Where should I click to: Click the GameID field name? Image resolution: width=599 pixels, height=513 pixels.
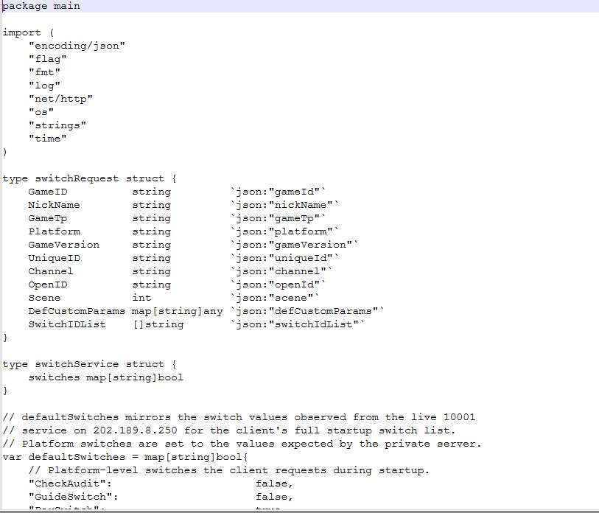pyautogui.click(x=48, y=192)
